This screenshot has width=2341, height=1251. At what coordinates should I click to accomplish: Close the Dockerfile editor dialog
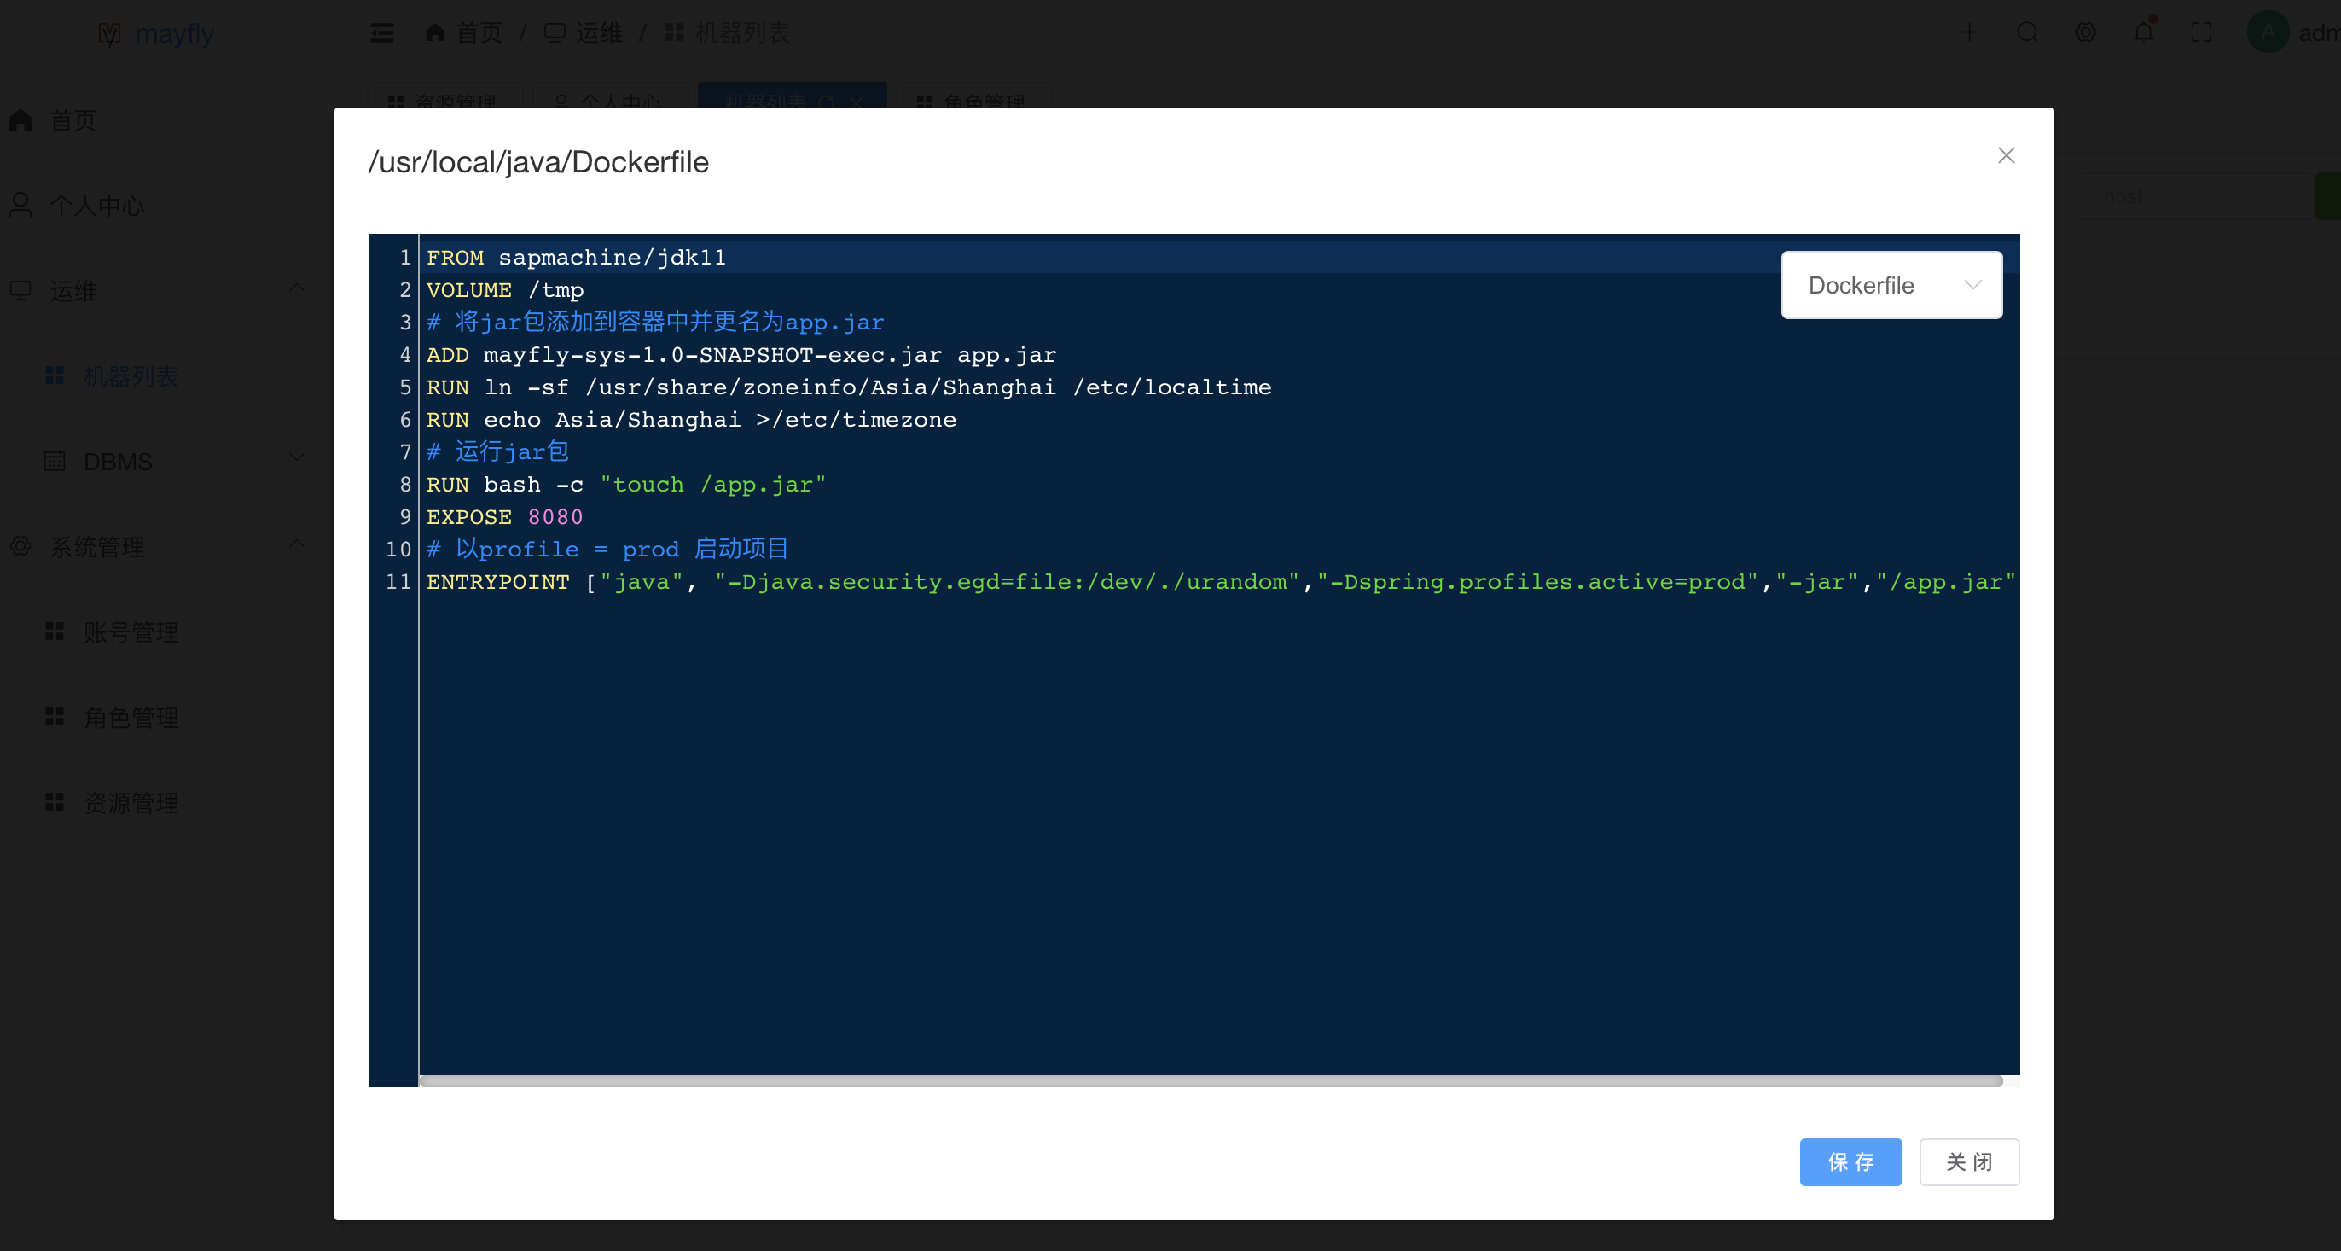[2006, 155]
